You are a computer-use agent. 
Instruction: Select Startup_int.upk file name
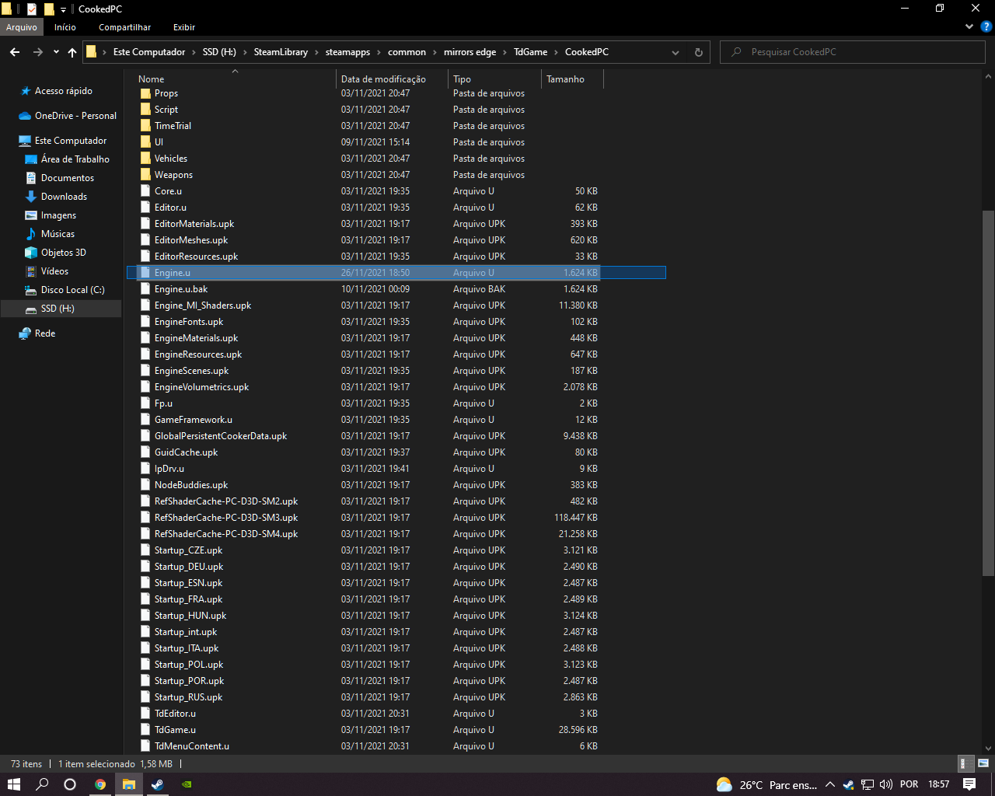click(x=186, y=632)
